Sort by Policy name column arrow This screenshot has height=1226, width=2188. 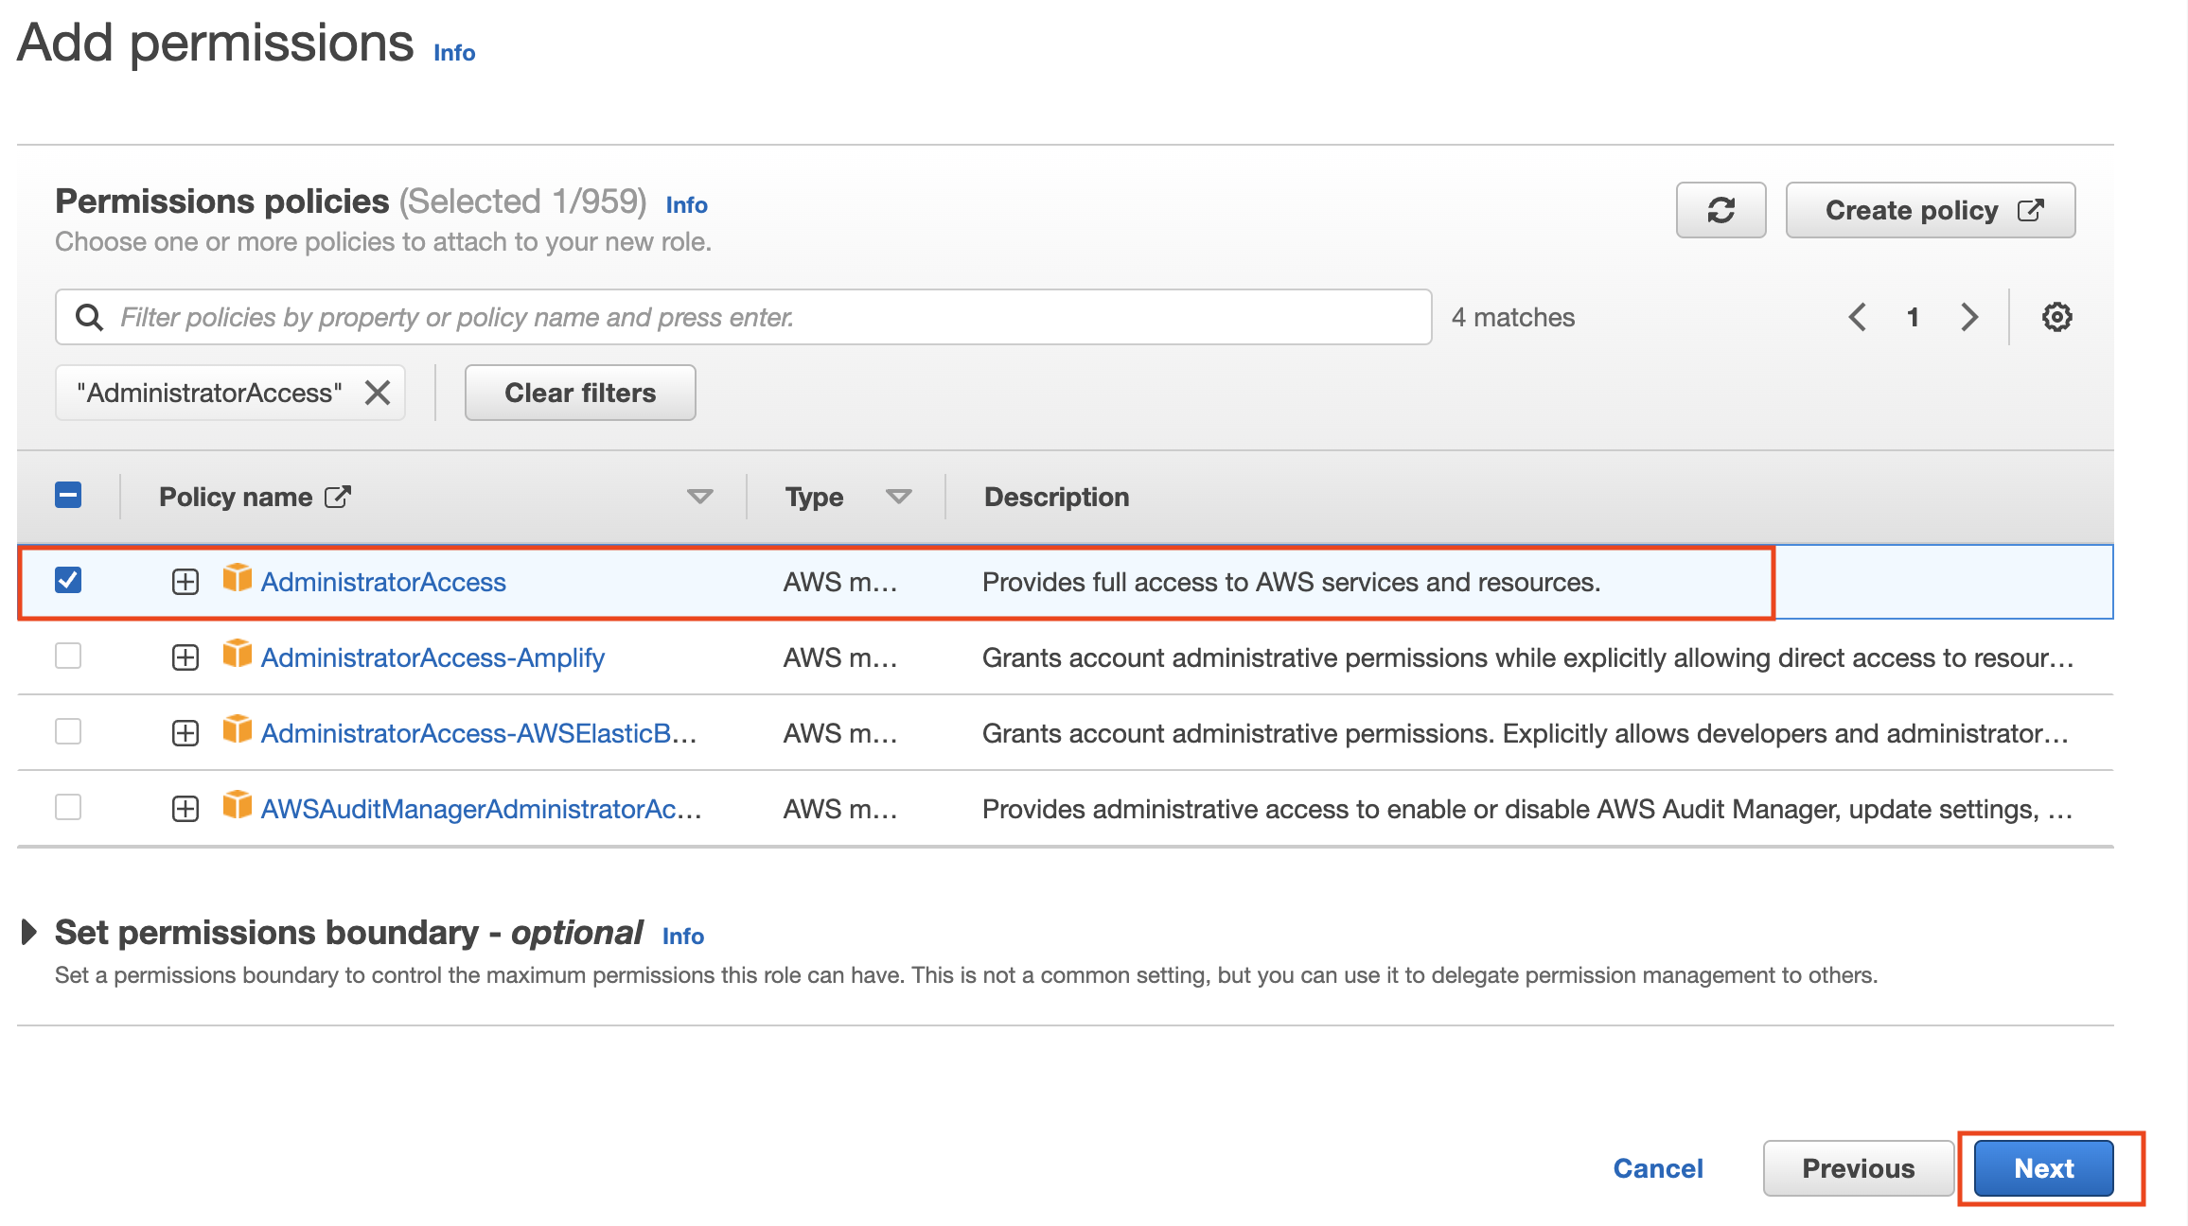699,497
